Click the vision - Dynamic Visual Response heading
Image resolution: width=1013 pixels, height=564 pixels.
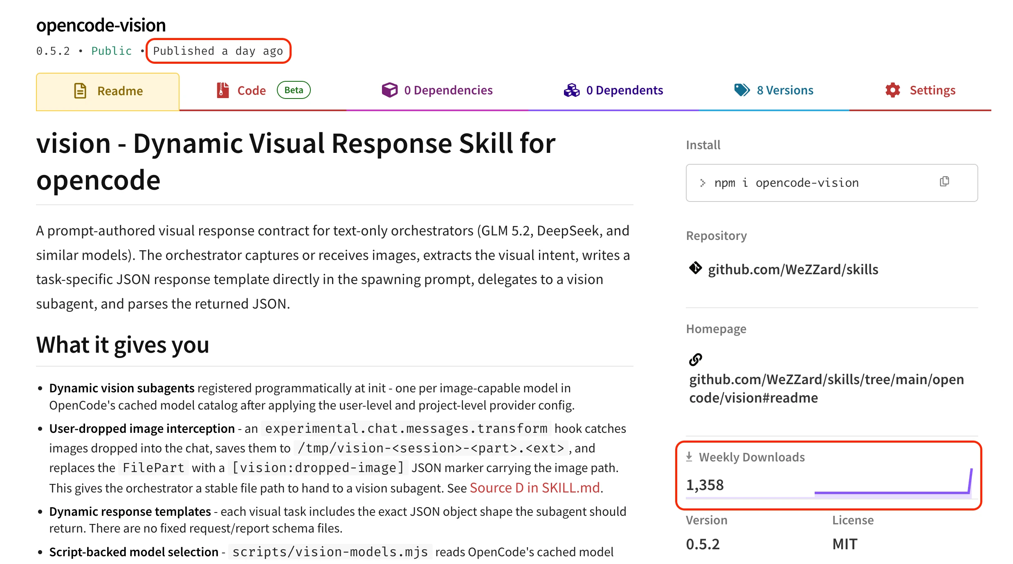tap(296, 161)
